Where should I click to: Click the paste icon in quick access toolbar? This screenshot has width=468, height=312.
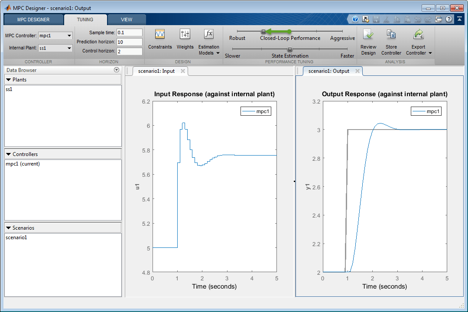pos(407,19)
